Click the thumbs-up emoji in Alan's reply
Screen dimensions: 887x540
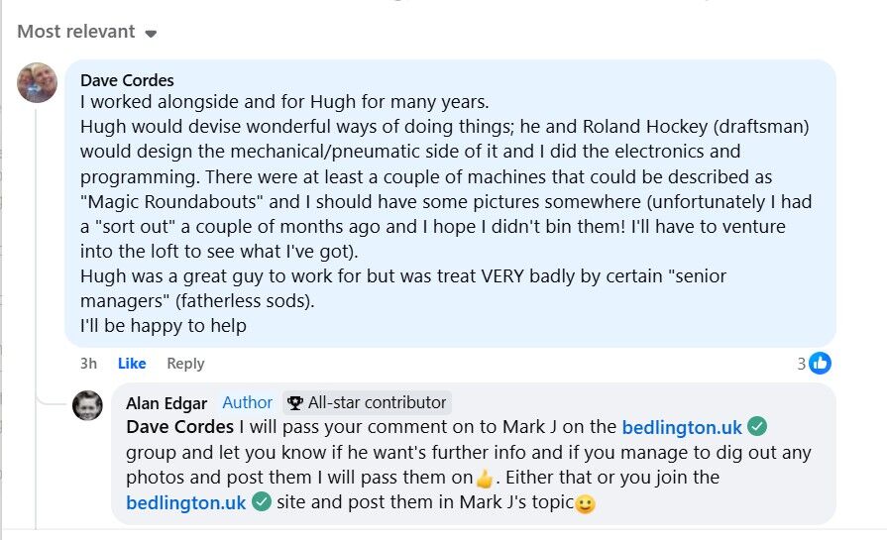(485, 480)
